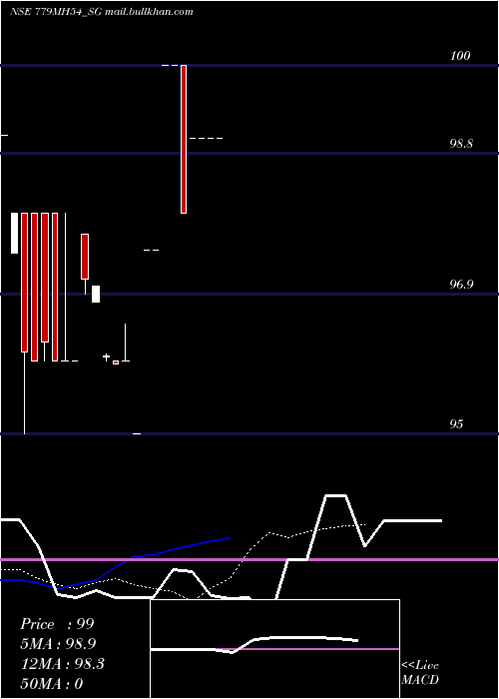The height and width of the screenshot is (699, 499).
Task: Click the 96.9 price axis label
Action: [x=461, y=284]
